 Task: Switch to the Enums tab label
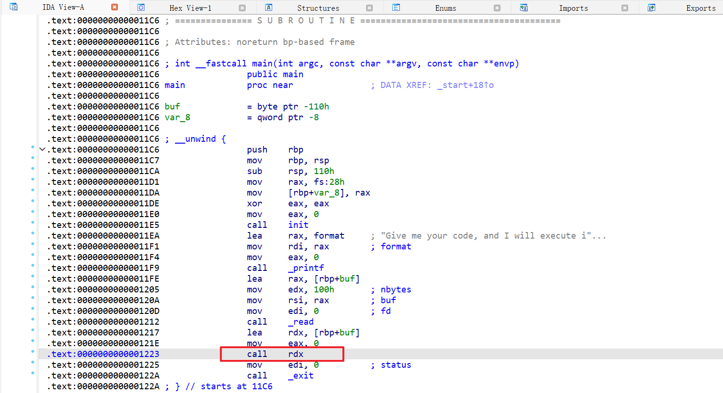click(x=445, y=8)
